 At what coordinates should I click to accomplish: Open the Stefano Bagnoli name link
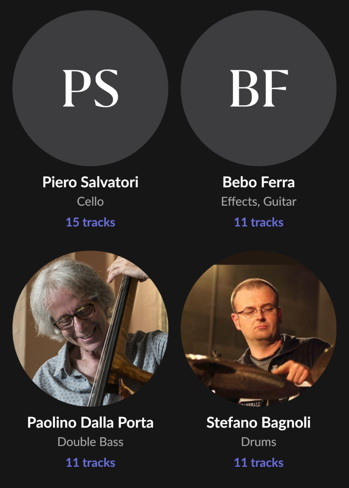tap(259, 422)
